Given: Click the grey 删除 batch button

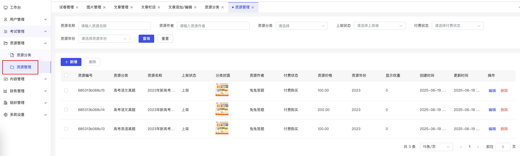Looking at the screenshot, I should pos(93,62).
